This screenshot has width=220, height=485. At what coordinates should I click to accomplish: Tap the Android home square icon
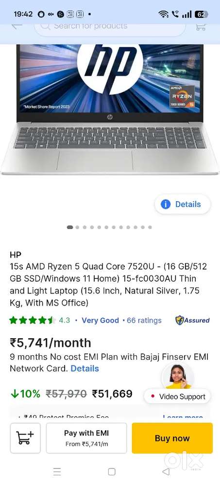[112, 471]
